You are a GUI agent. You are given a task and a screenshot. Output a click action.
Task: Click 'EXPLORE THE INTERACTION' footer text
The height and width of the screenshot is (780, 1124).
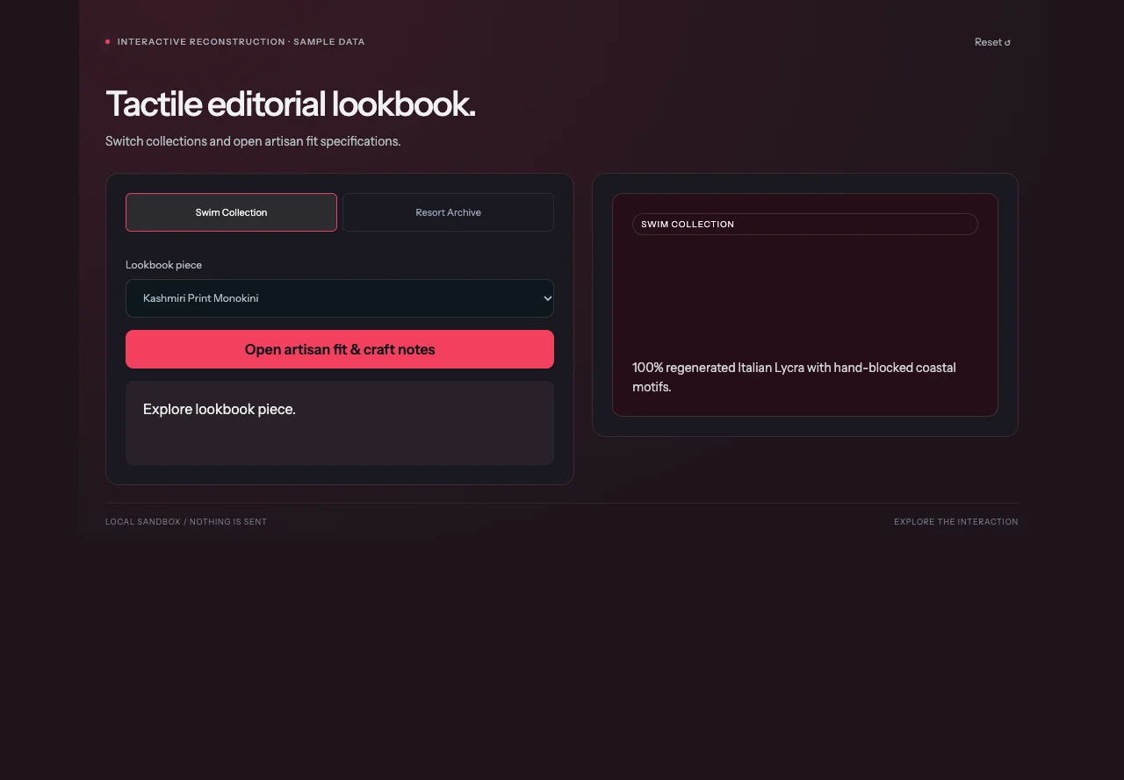tap(956, 522)
